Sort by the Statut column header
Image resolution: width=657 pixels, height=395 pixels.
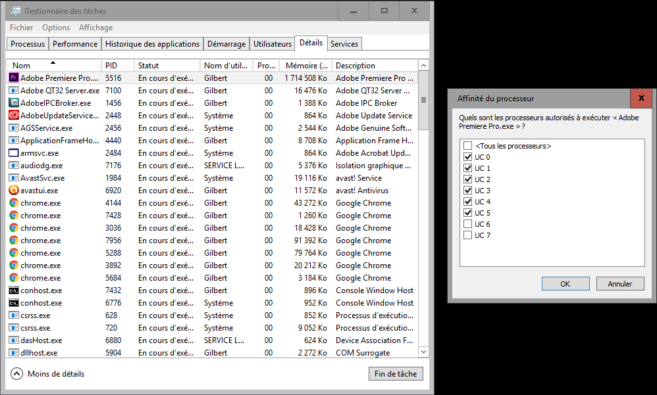167,65
